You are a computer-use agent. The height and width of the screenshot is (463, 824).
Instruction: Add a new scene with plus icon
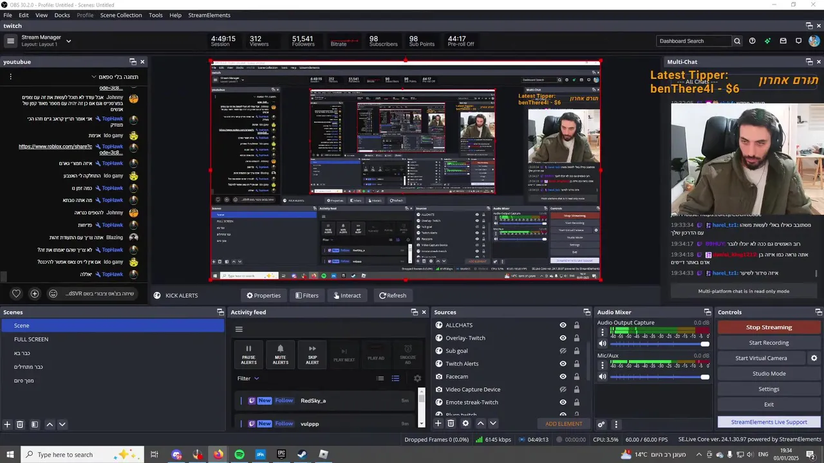point(7,424)
